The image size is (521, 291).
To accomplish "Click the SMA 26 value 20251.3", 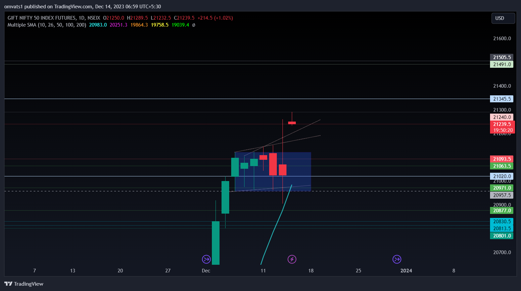I will 119,25.
